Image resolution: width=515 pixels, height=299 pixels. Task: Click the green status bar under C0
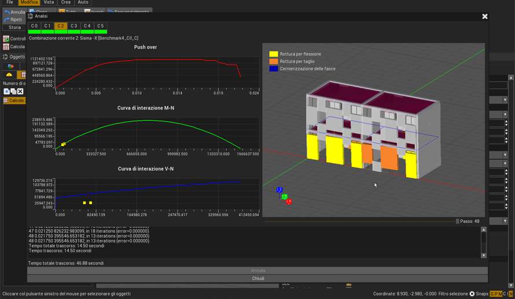(34, 32)
